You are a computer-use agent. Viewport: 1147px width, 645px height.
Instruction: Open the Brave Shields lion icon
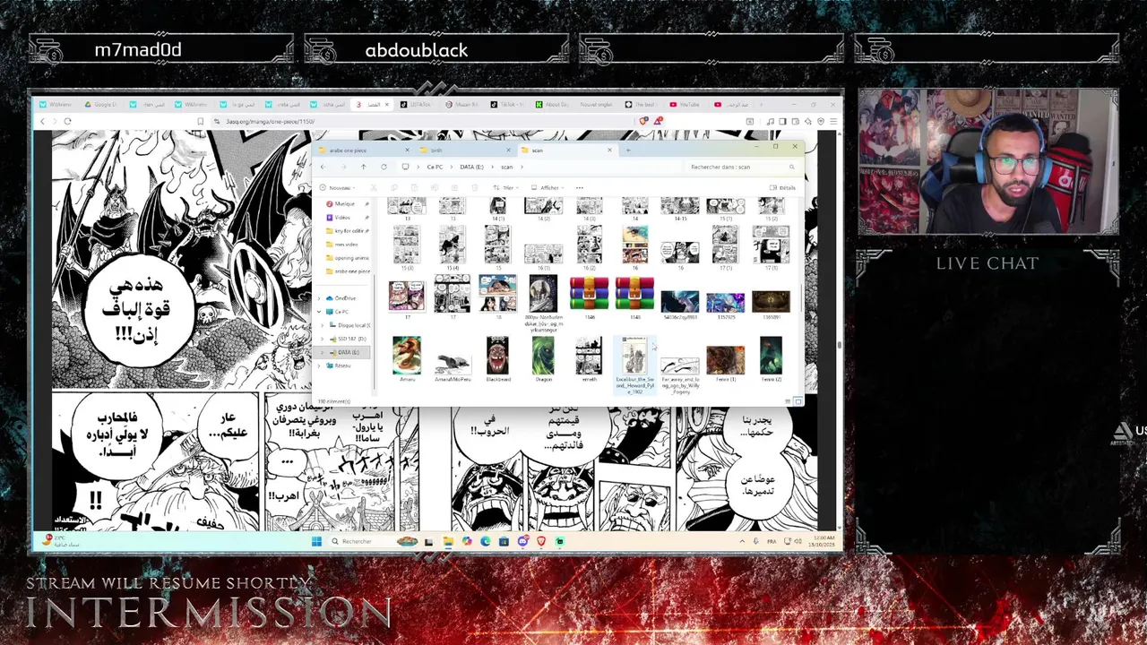(643, 121)
